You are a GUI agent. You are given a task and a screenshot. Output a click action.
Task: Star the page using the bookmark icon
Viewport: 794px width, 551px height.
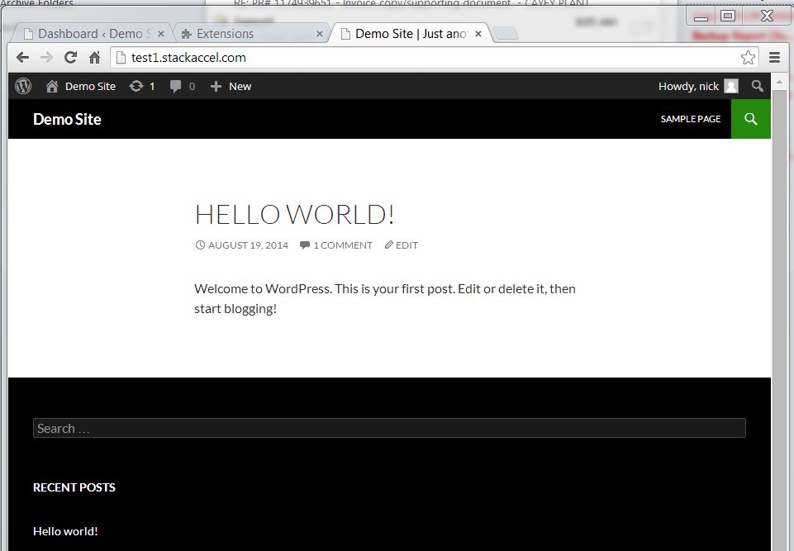[x=749, y=57]
